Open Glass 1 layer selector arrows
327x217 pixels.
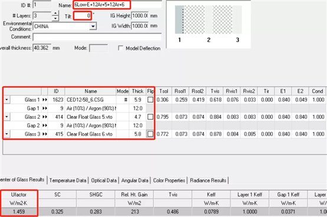tap(45, 100)
